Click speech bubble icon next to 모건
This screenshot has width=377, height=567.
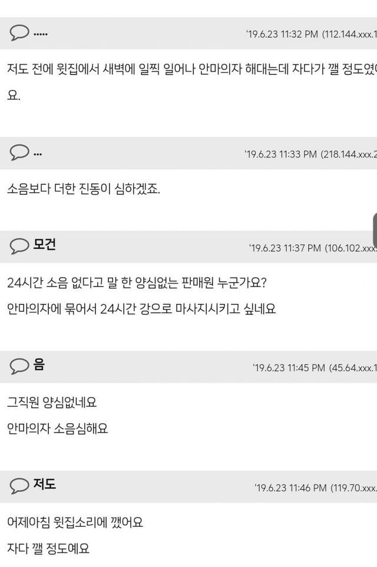pyautogui.click(x=19, y=246)
